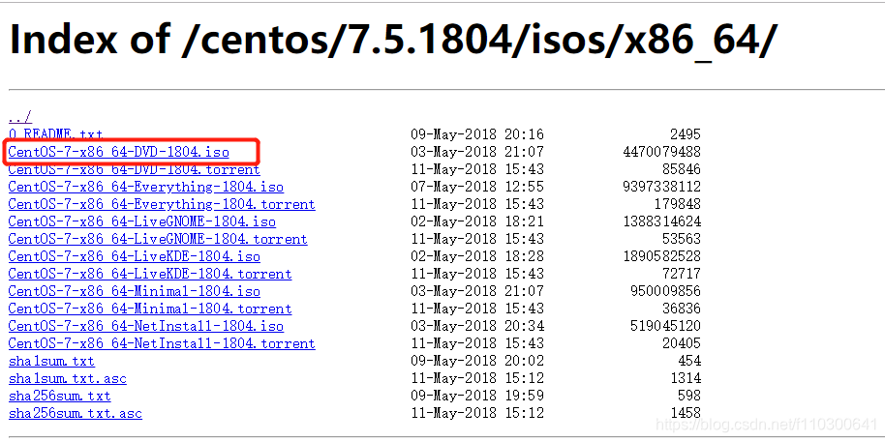Select the date 07-May-2018 12:55

click(477, 187)
